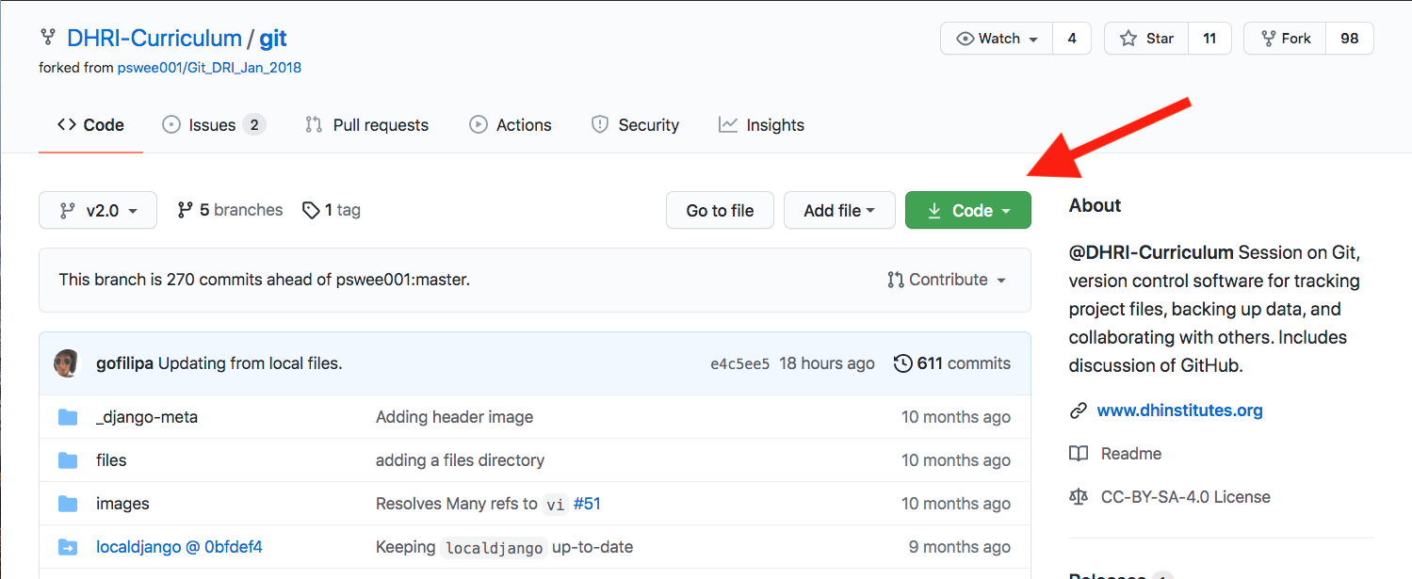The image size is (1412, 579).
Task: Open the localdjango @ 0bfdef4 submodule link
Action: click(x=179, y=547)
